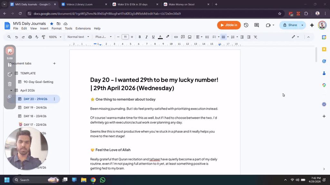Screen dimensions: 330x185
Task: Open the Extensions menu
Action: coord(83,29)
